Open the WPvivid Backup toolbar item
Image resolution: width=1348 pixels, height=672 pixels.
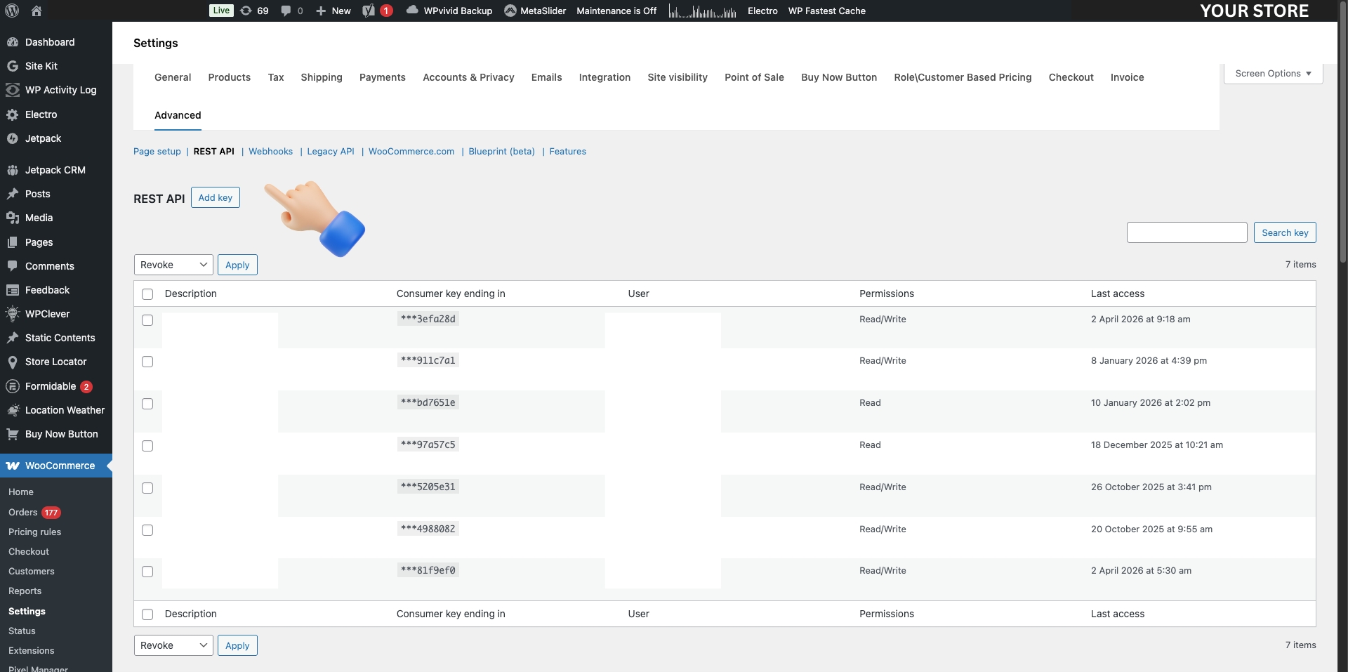click(x=449, y=11)
